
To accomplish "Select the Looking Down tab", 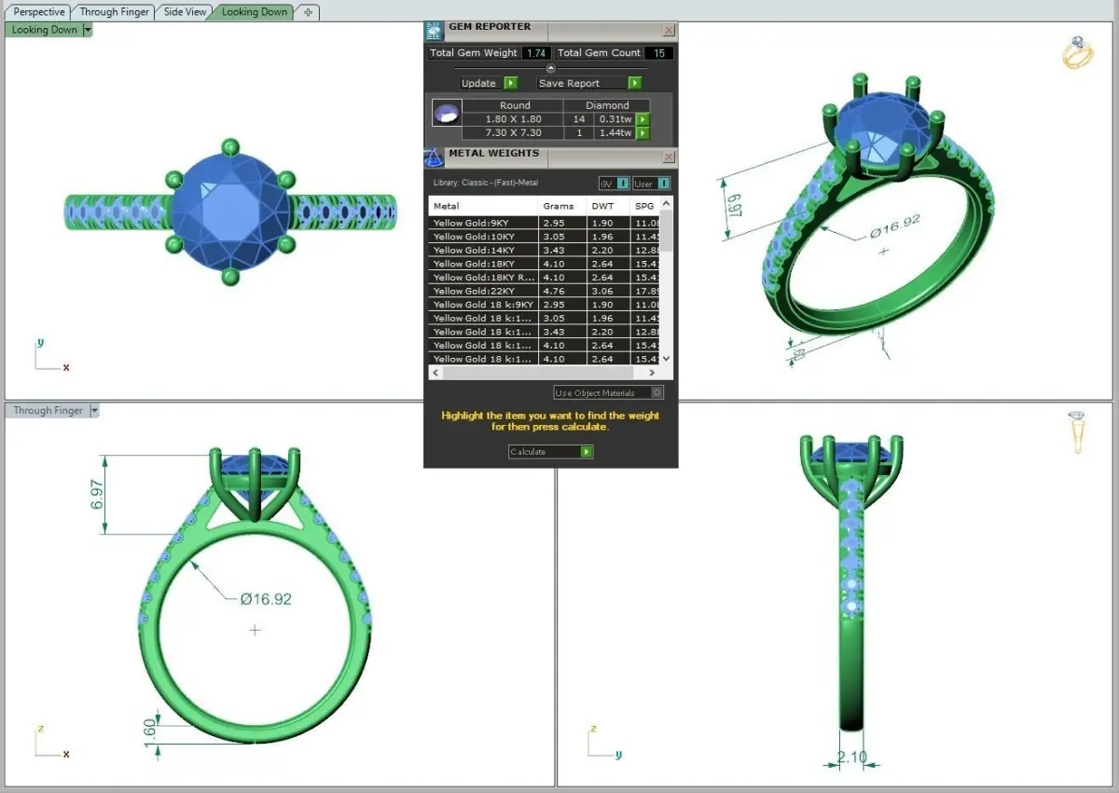I will tap(254, 12).
